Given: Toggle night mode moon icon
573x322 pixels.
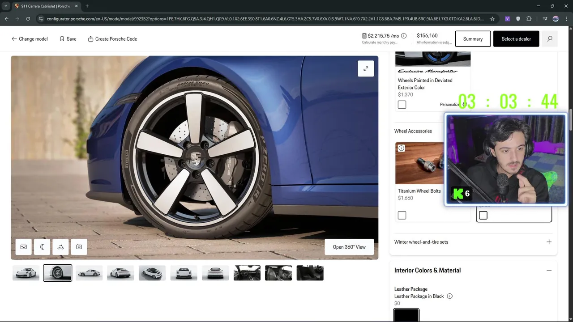Looking at the screenshot, I should [42, 247].
